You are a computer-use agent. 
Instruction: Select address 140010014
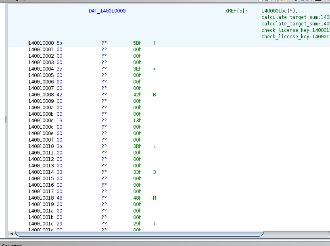(x=41, y=172)
